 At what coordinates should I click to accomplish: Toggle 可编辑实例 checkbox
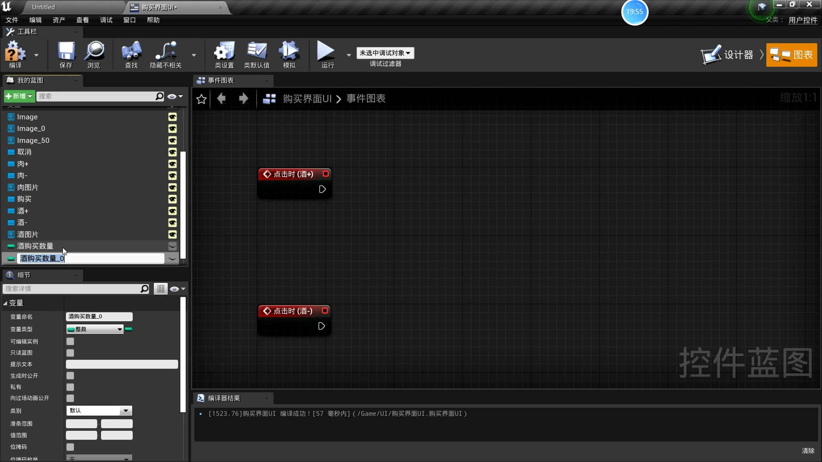(x=71, y=341)
